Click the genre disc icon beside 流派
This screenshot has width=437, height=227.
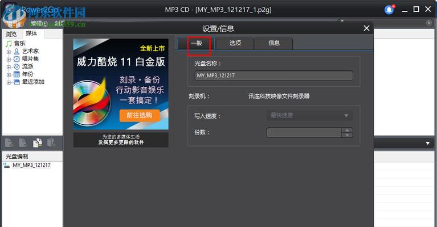pos(17,66)
